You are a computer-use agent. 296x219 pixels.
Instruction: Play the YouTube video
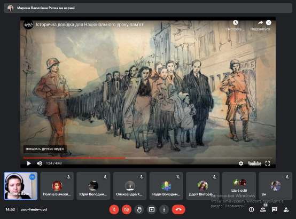click(29, 163)
